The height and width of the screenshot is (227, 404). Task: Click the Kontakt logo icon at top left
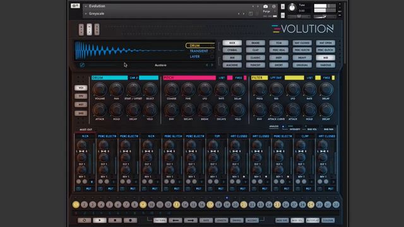tap(75, 6)
